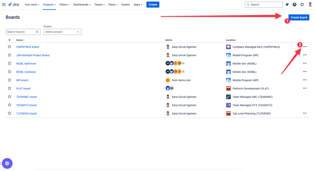316x171 pixels.
Task: Click the Team Managed ABC project icon
Action: pos(228,97)
